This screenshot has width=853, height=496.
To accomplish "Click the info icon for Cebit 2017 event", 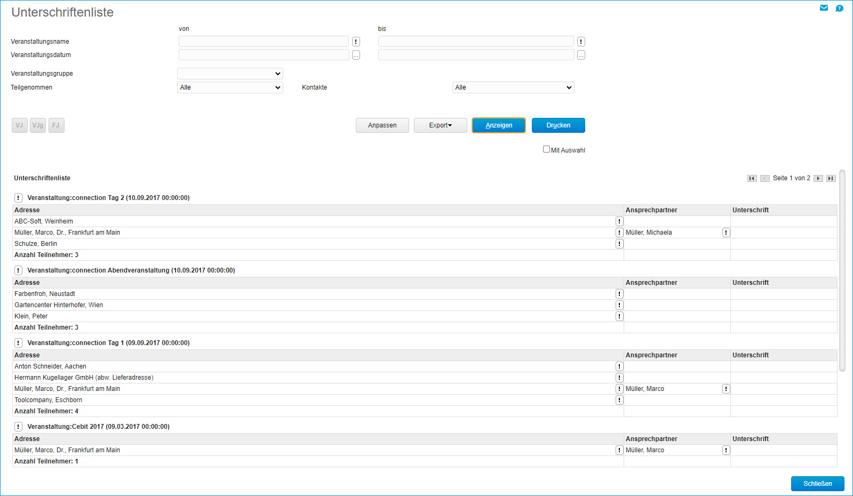I will pyautogui.click(x=18, y=427).
